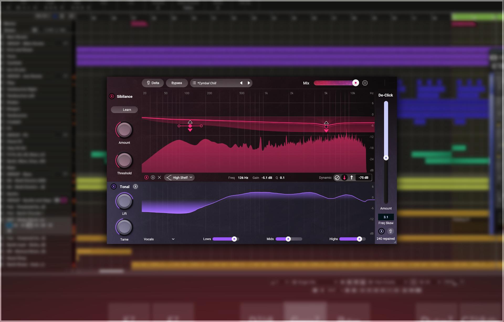504x322 pixels.
Task: Click the window resize grip corner
Action: tap(395, 242)
